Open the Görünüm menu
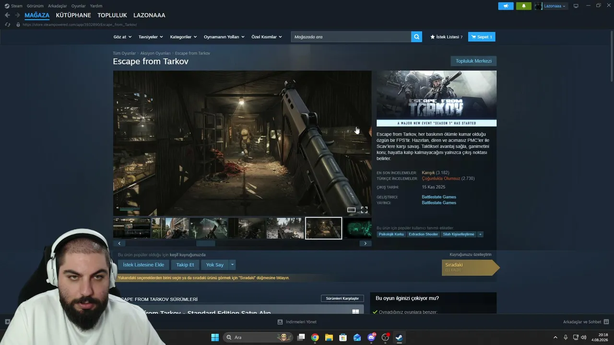This screenshot has width=614, height=345. pyautogui.click(x=35, y=6)
